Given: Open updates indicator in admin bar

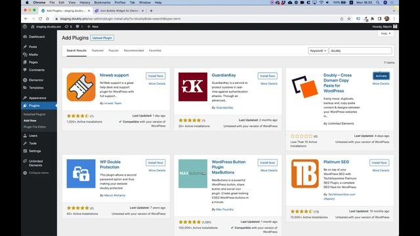Looking at the screenshot, I should (x=68, y=27).
